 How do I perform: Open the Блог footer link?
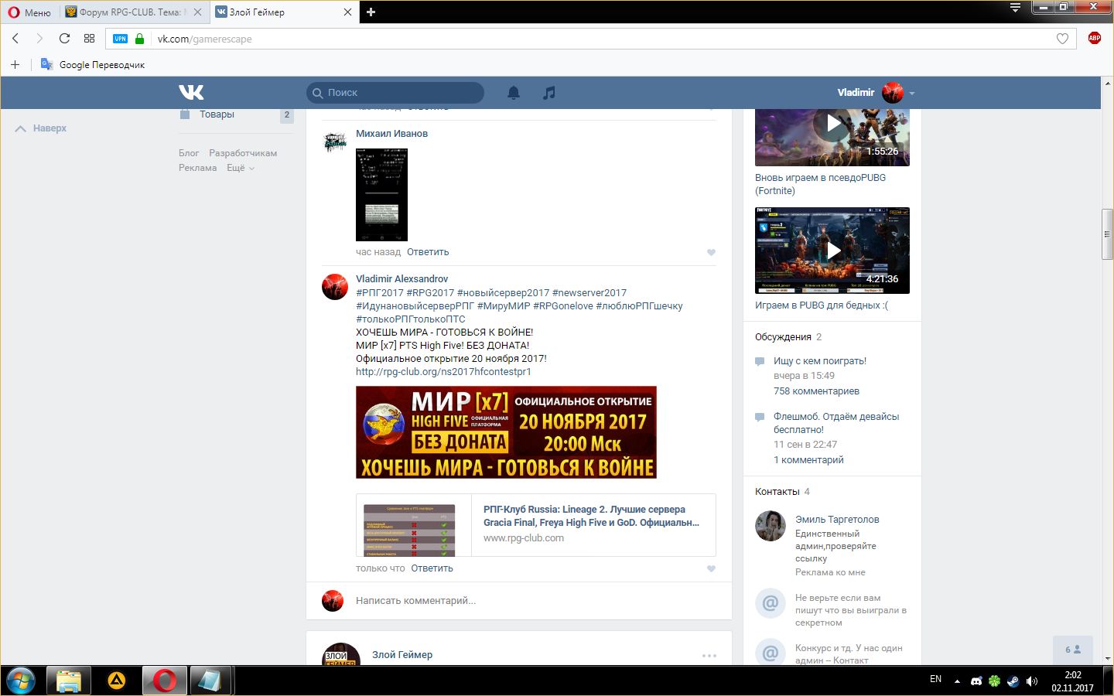pos(189,153)
